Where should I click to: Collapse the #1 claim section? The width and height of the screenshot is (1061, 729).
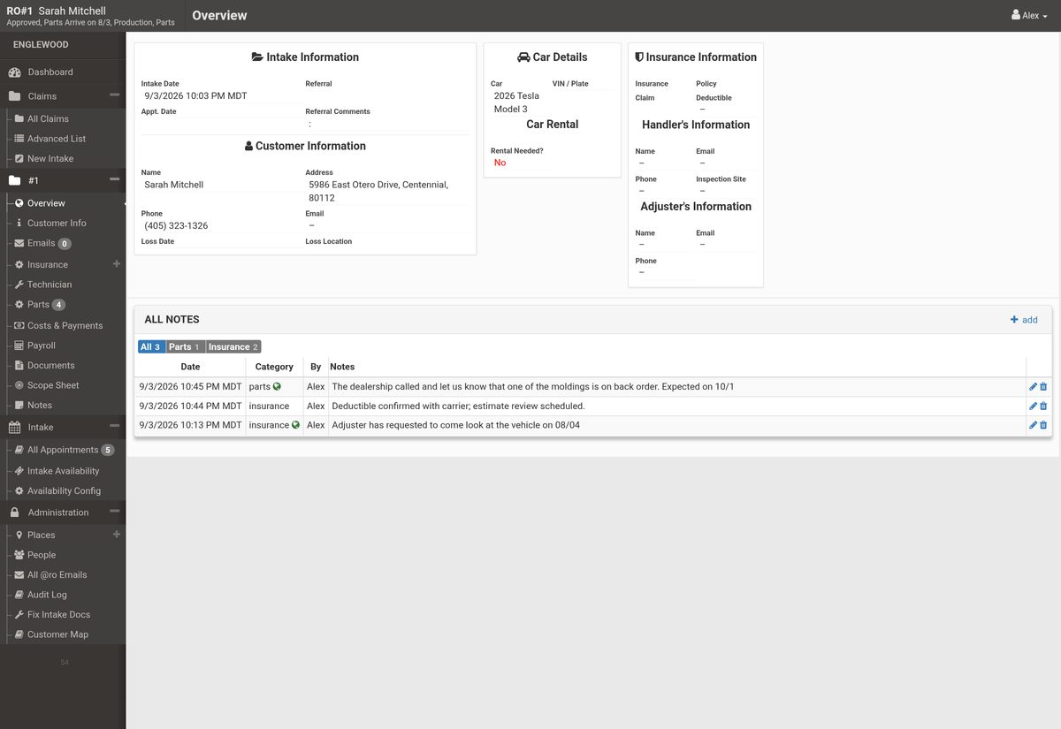tap(114, 179)
